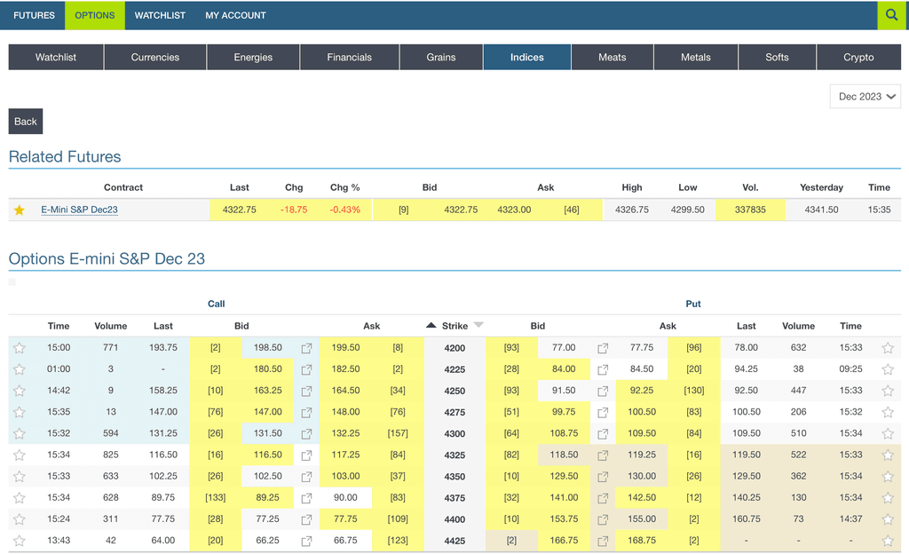Click external link icon for 4250 call

coord(306,391)
